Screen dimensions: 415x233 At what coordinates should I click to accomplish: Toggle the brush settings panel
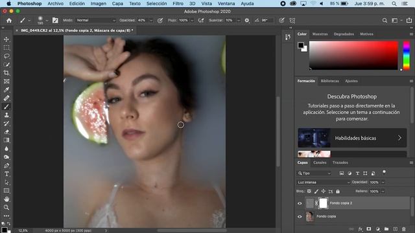pos(55,20)
